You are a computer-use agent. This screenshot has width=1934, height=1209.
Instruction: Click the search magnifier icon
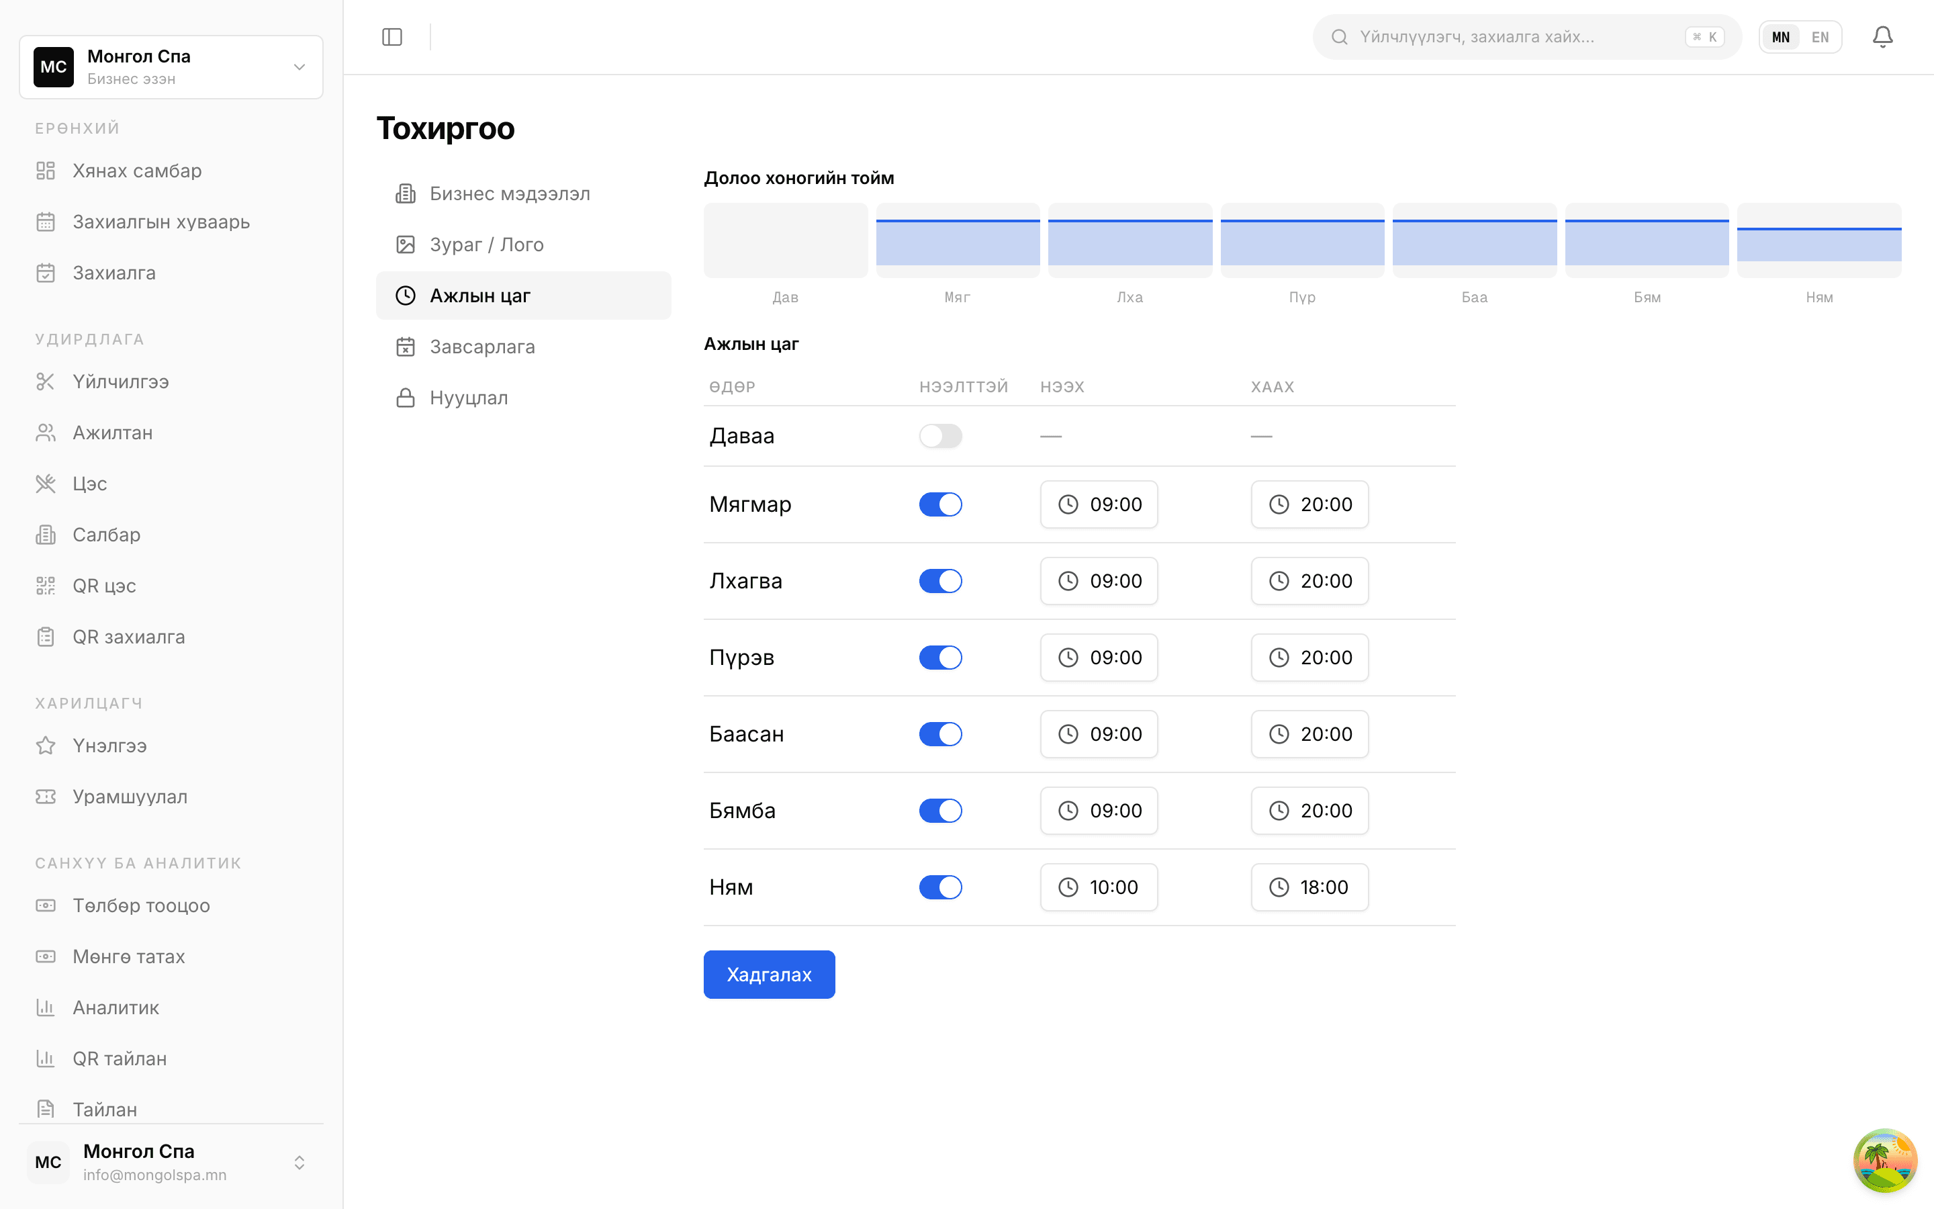(1340, 37)
